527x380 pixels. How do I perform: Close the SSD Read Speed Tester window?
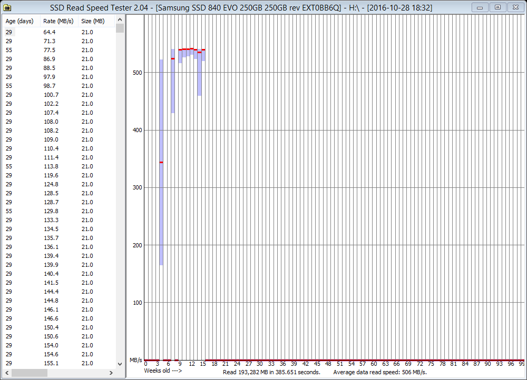[514, 7]
